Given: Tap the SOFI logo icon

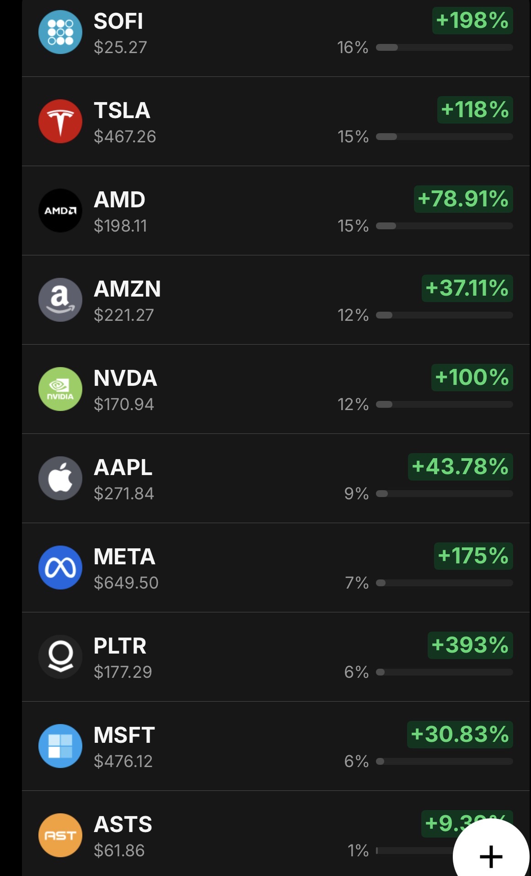Looking at the screenshot, I should 60,32.
